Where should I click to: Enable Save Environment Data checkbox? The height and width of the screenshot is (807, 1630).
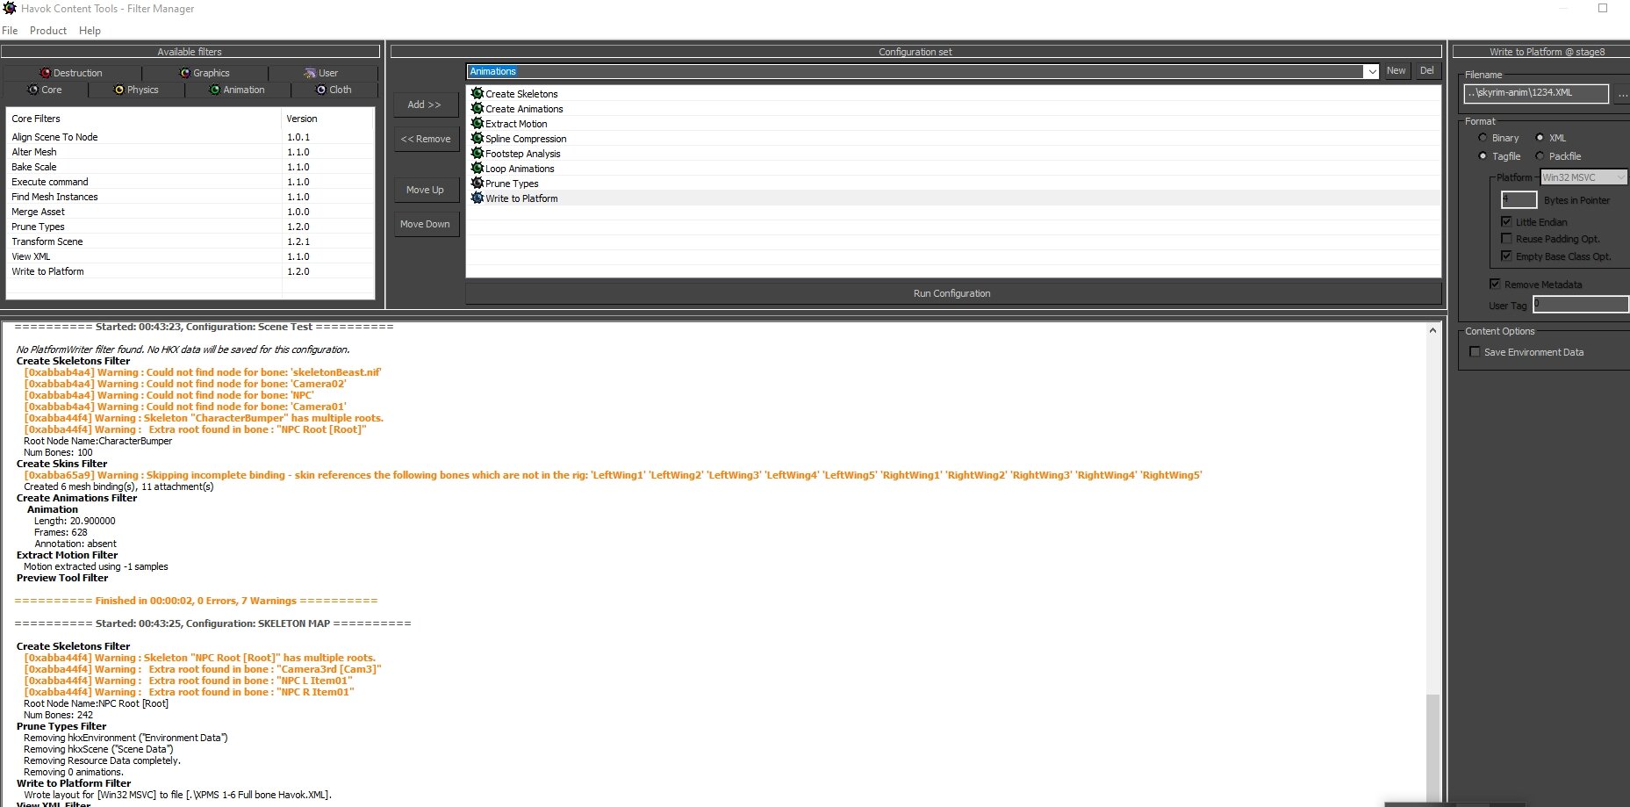click(x=1475, y=352)
